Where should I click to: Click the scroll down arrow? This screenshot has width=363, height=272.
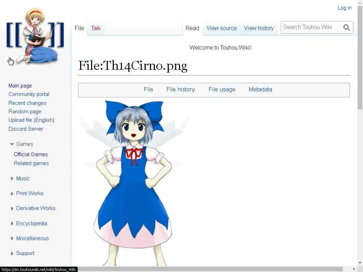[360, 263]
